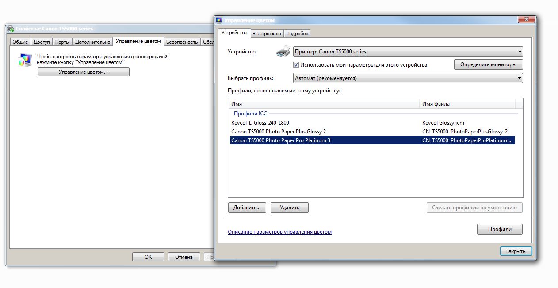The image size is (558, 288).
Task: Switch to the Все профили tab
Action: (267, 34)
